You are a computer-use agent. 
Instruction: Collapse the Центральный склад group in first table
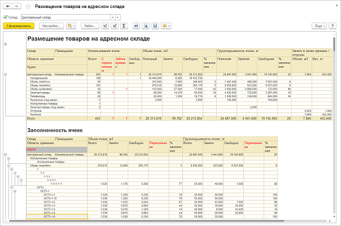[x=5, y=74]
